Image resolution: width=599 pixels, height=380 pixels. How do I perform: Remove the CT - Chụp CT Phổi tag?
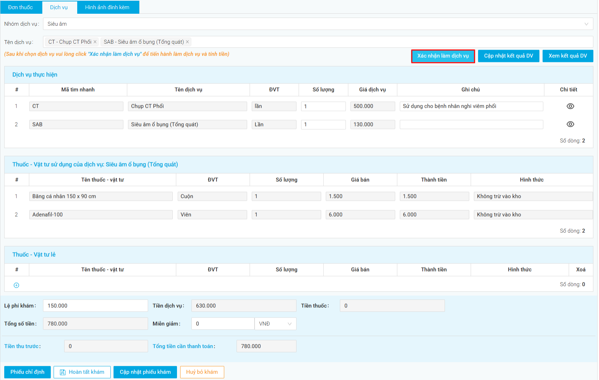[95, 42]
